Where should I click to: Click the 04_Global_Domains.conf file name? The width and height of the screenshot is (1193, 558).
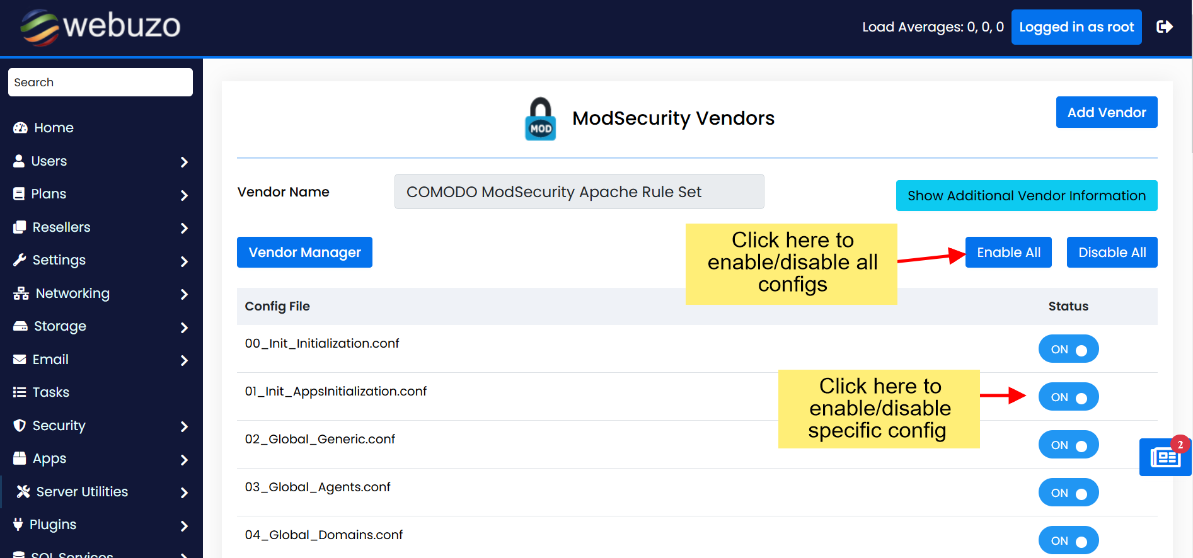324,535
